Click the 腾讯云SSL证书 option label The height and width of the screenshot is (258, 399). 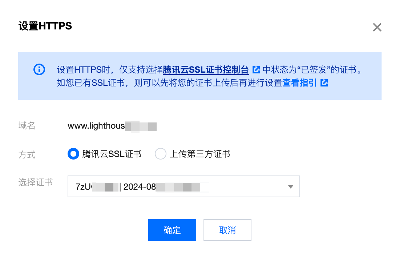112,154
